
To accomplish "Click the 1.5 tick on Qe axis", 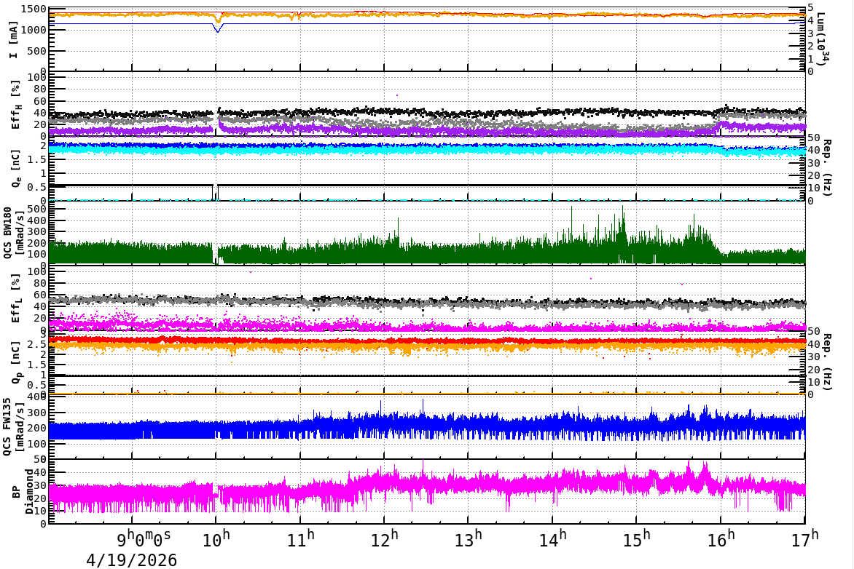I will (38, 160).
